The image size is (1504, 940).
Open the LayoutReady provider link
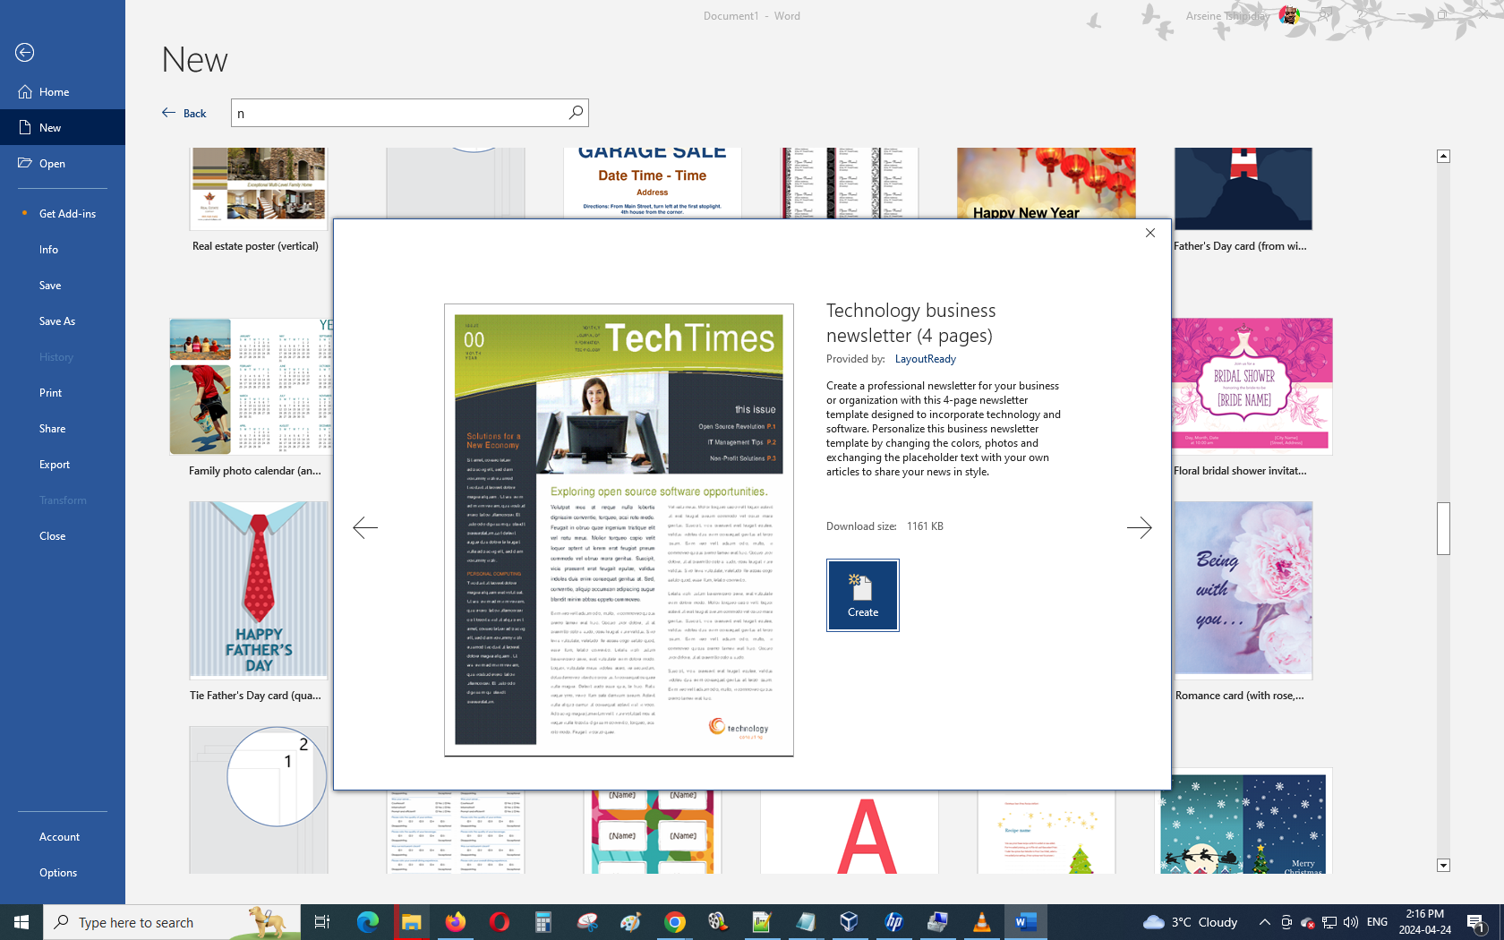(x=925, y=359)
